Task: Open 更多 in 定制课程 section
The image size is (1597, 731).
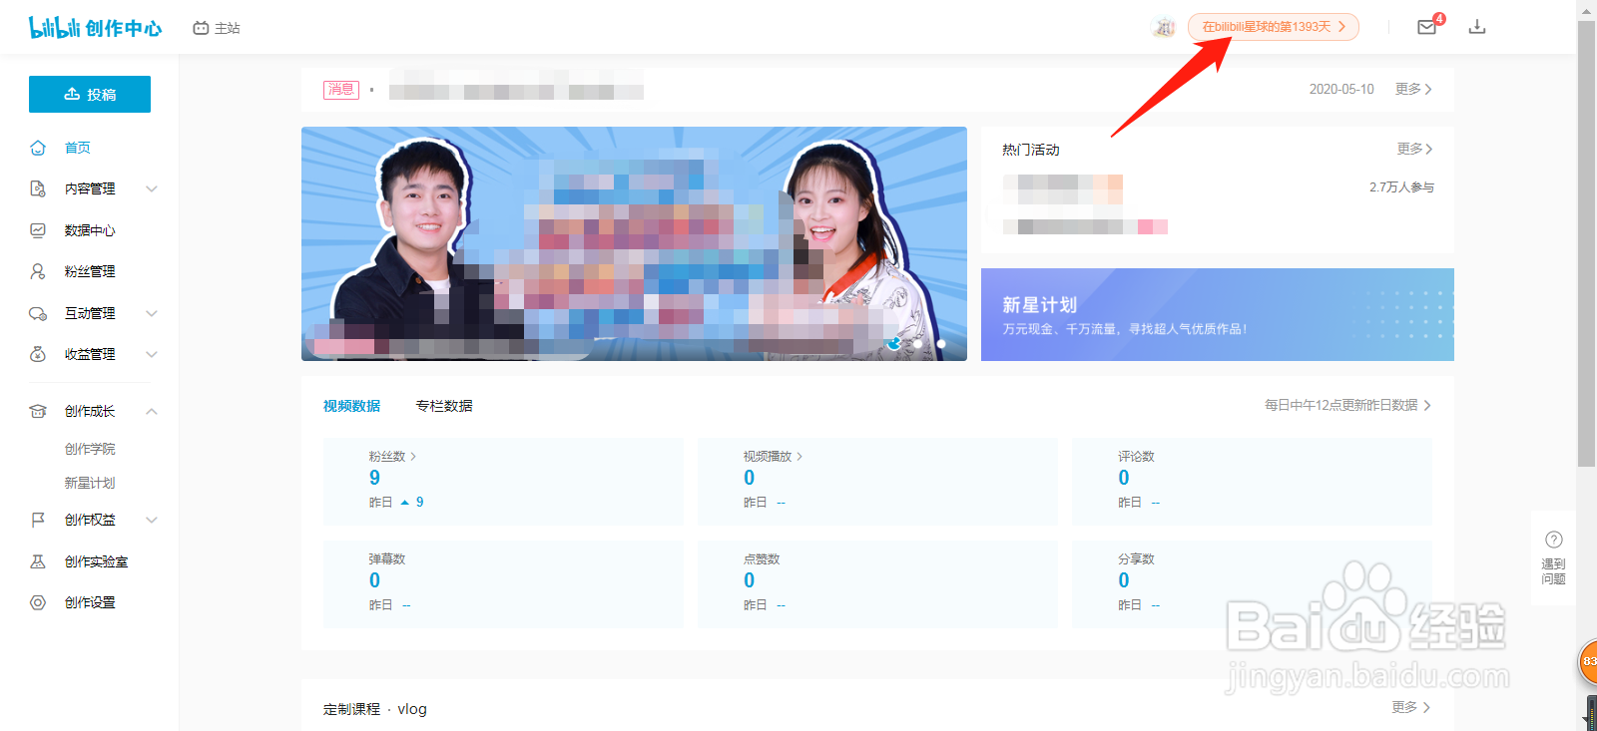Action: [1411, 707]
